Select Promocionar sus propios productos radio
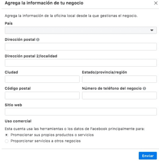The image size is (159, 161). 7,135
